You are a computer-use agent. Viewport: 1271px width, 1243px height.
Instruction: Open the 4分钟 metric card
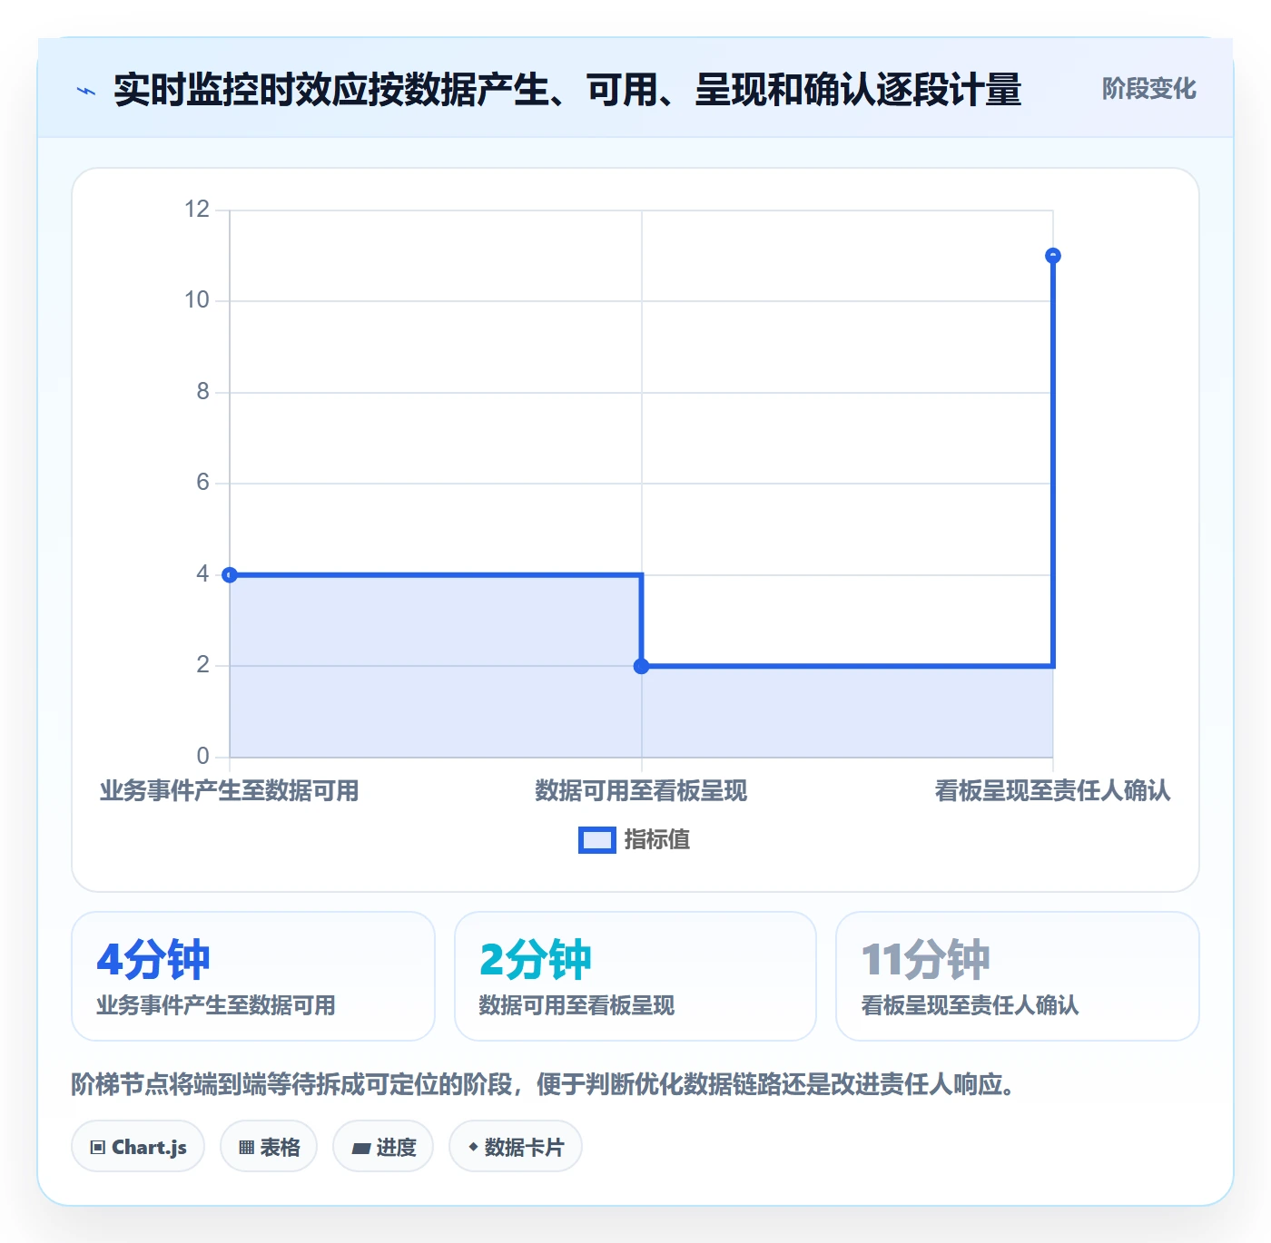253,976
